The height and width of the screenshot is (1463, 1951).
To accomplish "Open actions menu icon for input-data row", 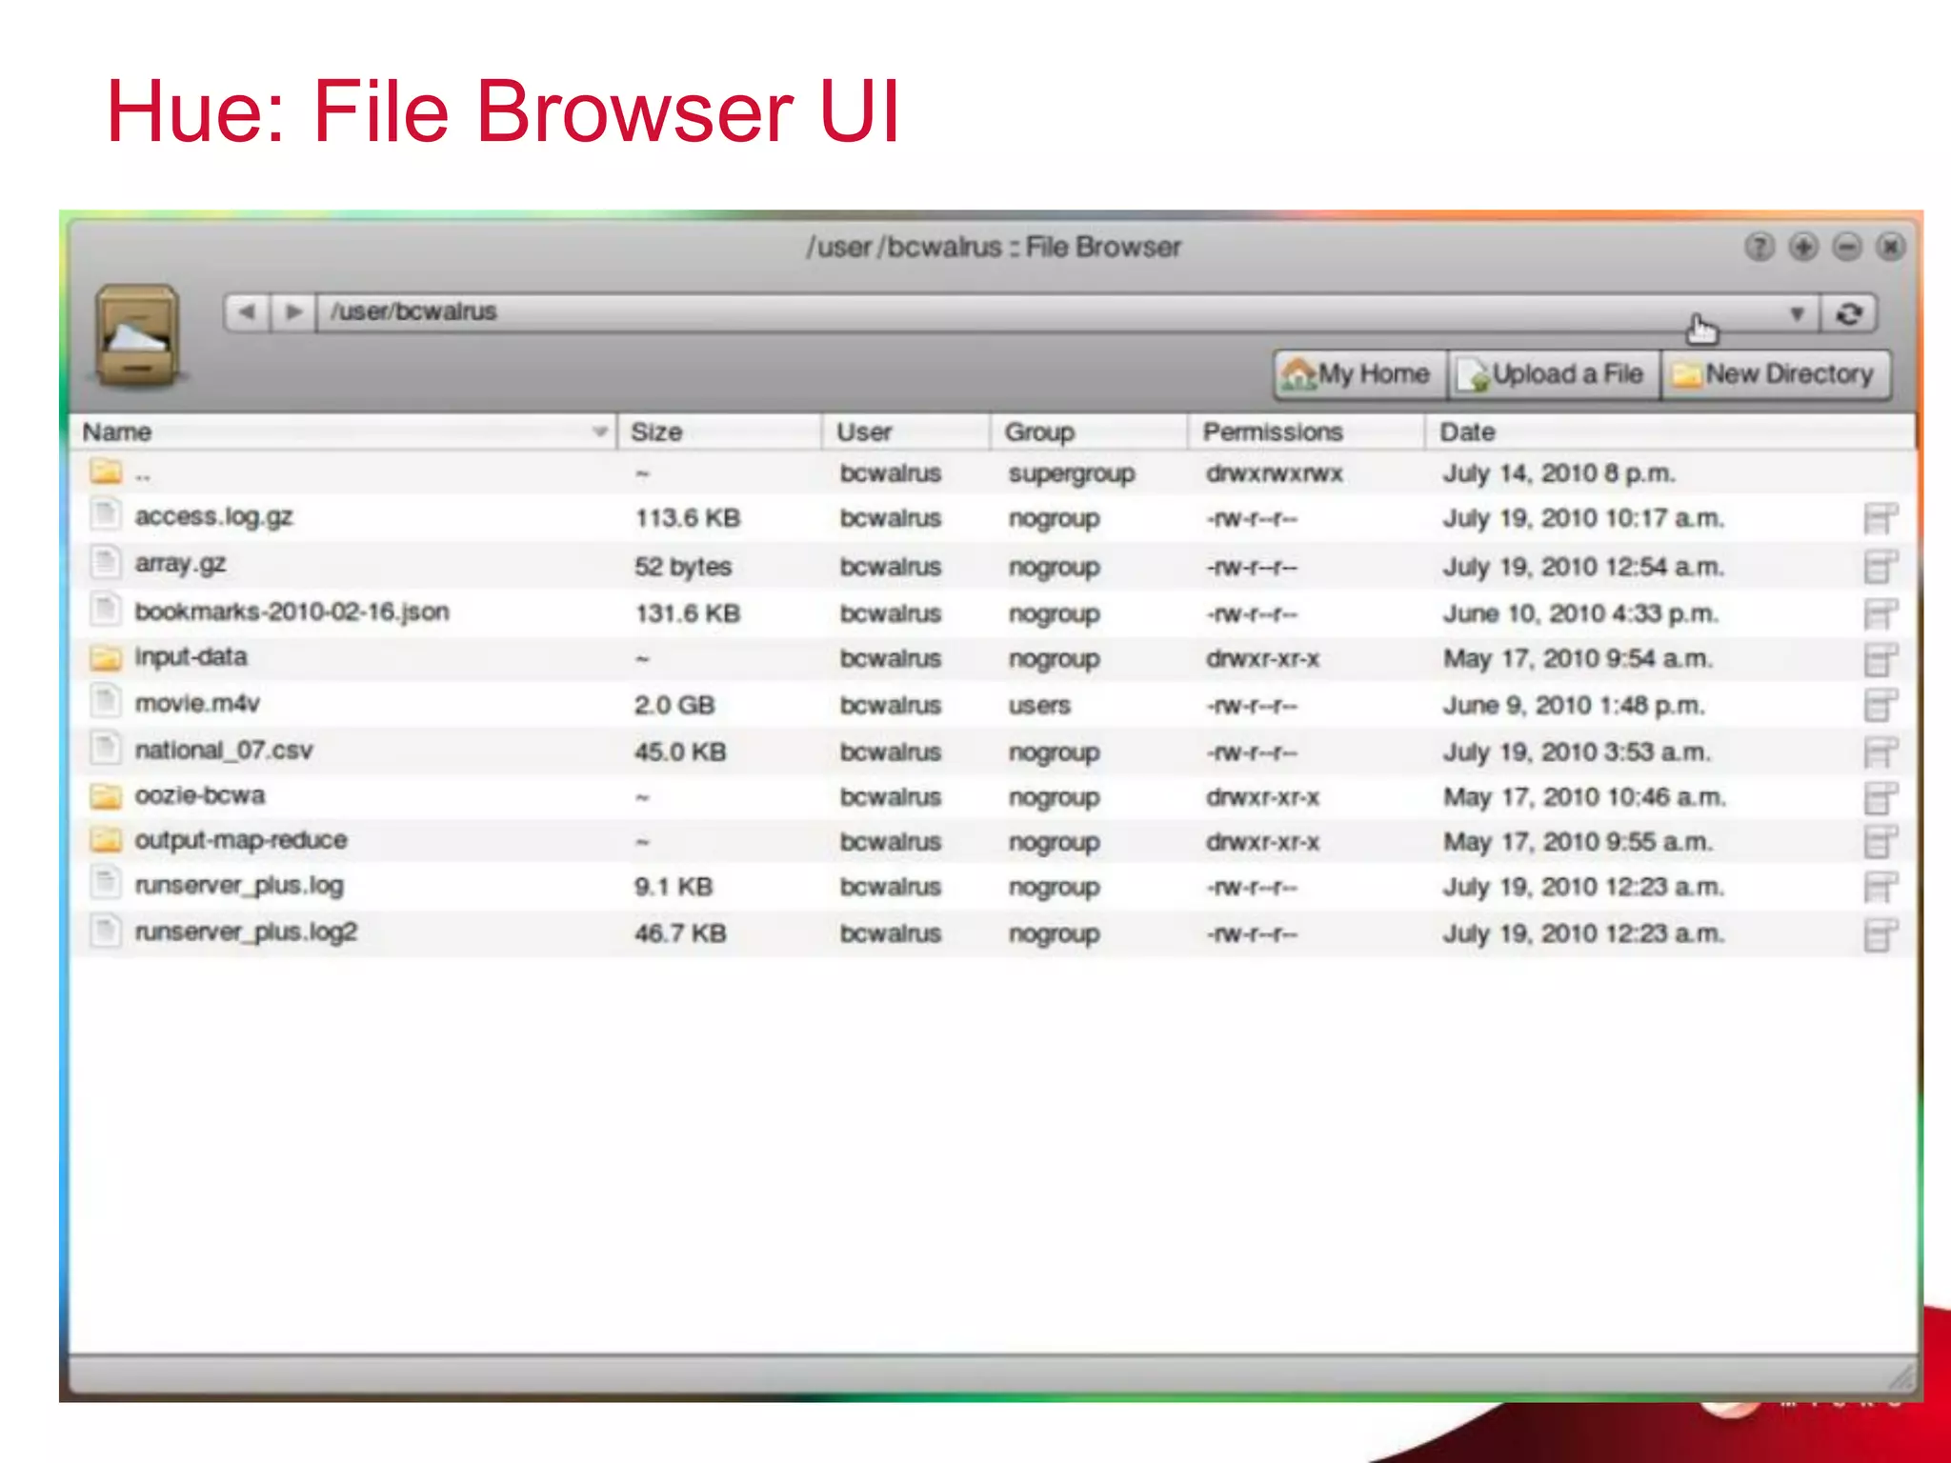I will click(1880, 660).
